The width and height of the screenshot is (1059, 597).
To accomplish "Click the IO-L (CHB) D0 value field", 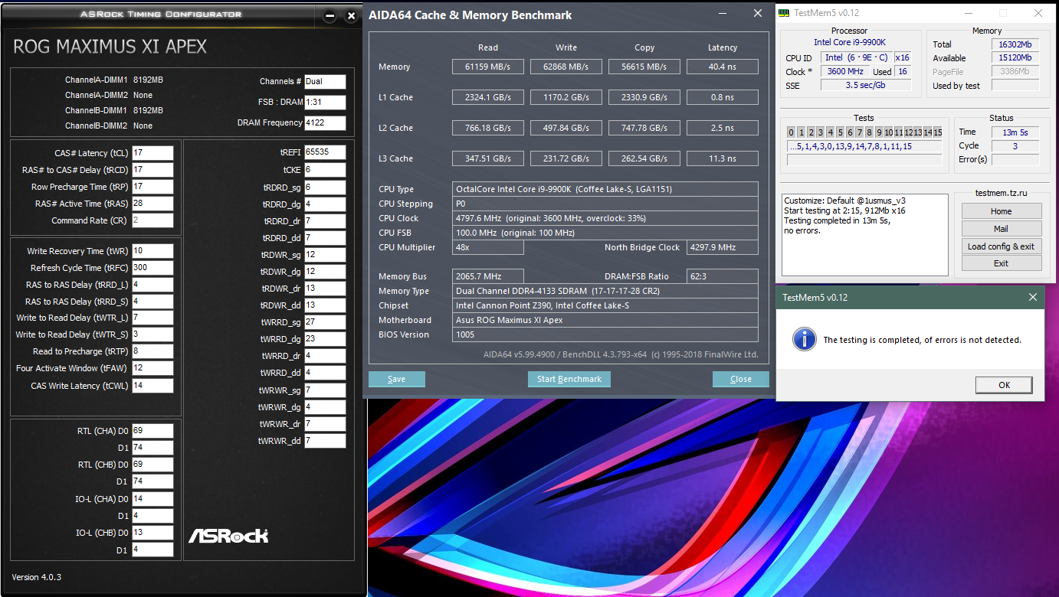I will tap(152, 533).
